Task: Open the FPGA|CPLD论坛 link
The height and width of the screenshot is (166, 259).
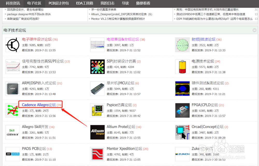Action: pos(205,105)
